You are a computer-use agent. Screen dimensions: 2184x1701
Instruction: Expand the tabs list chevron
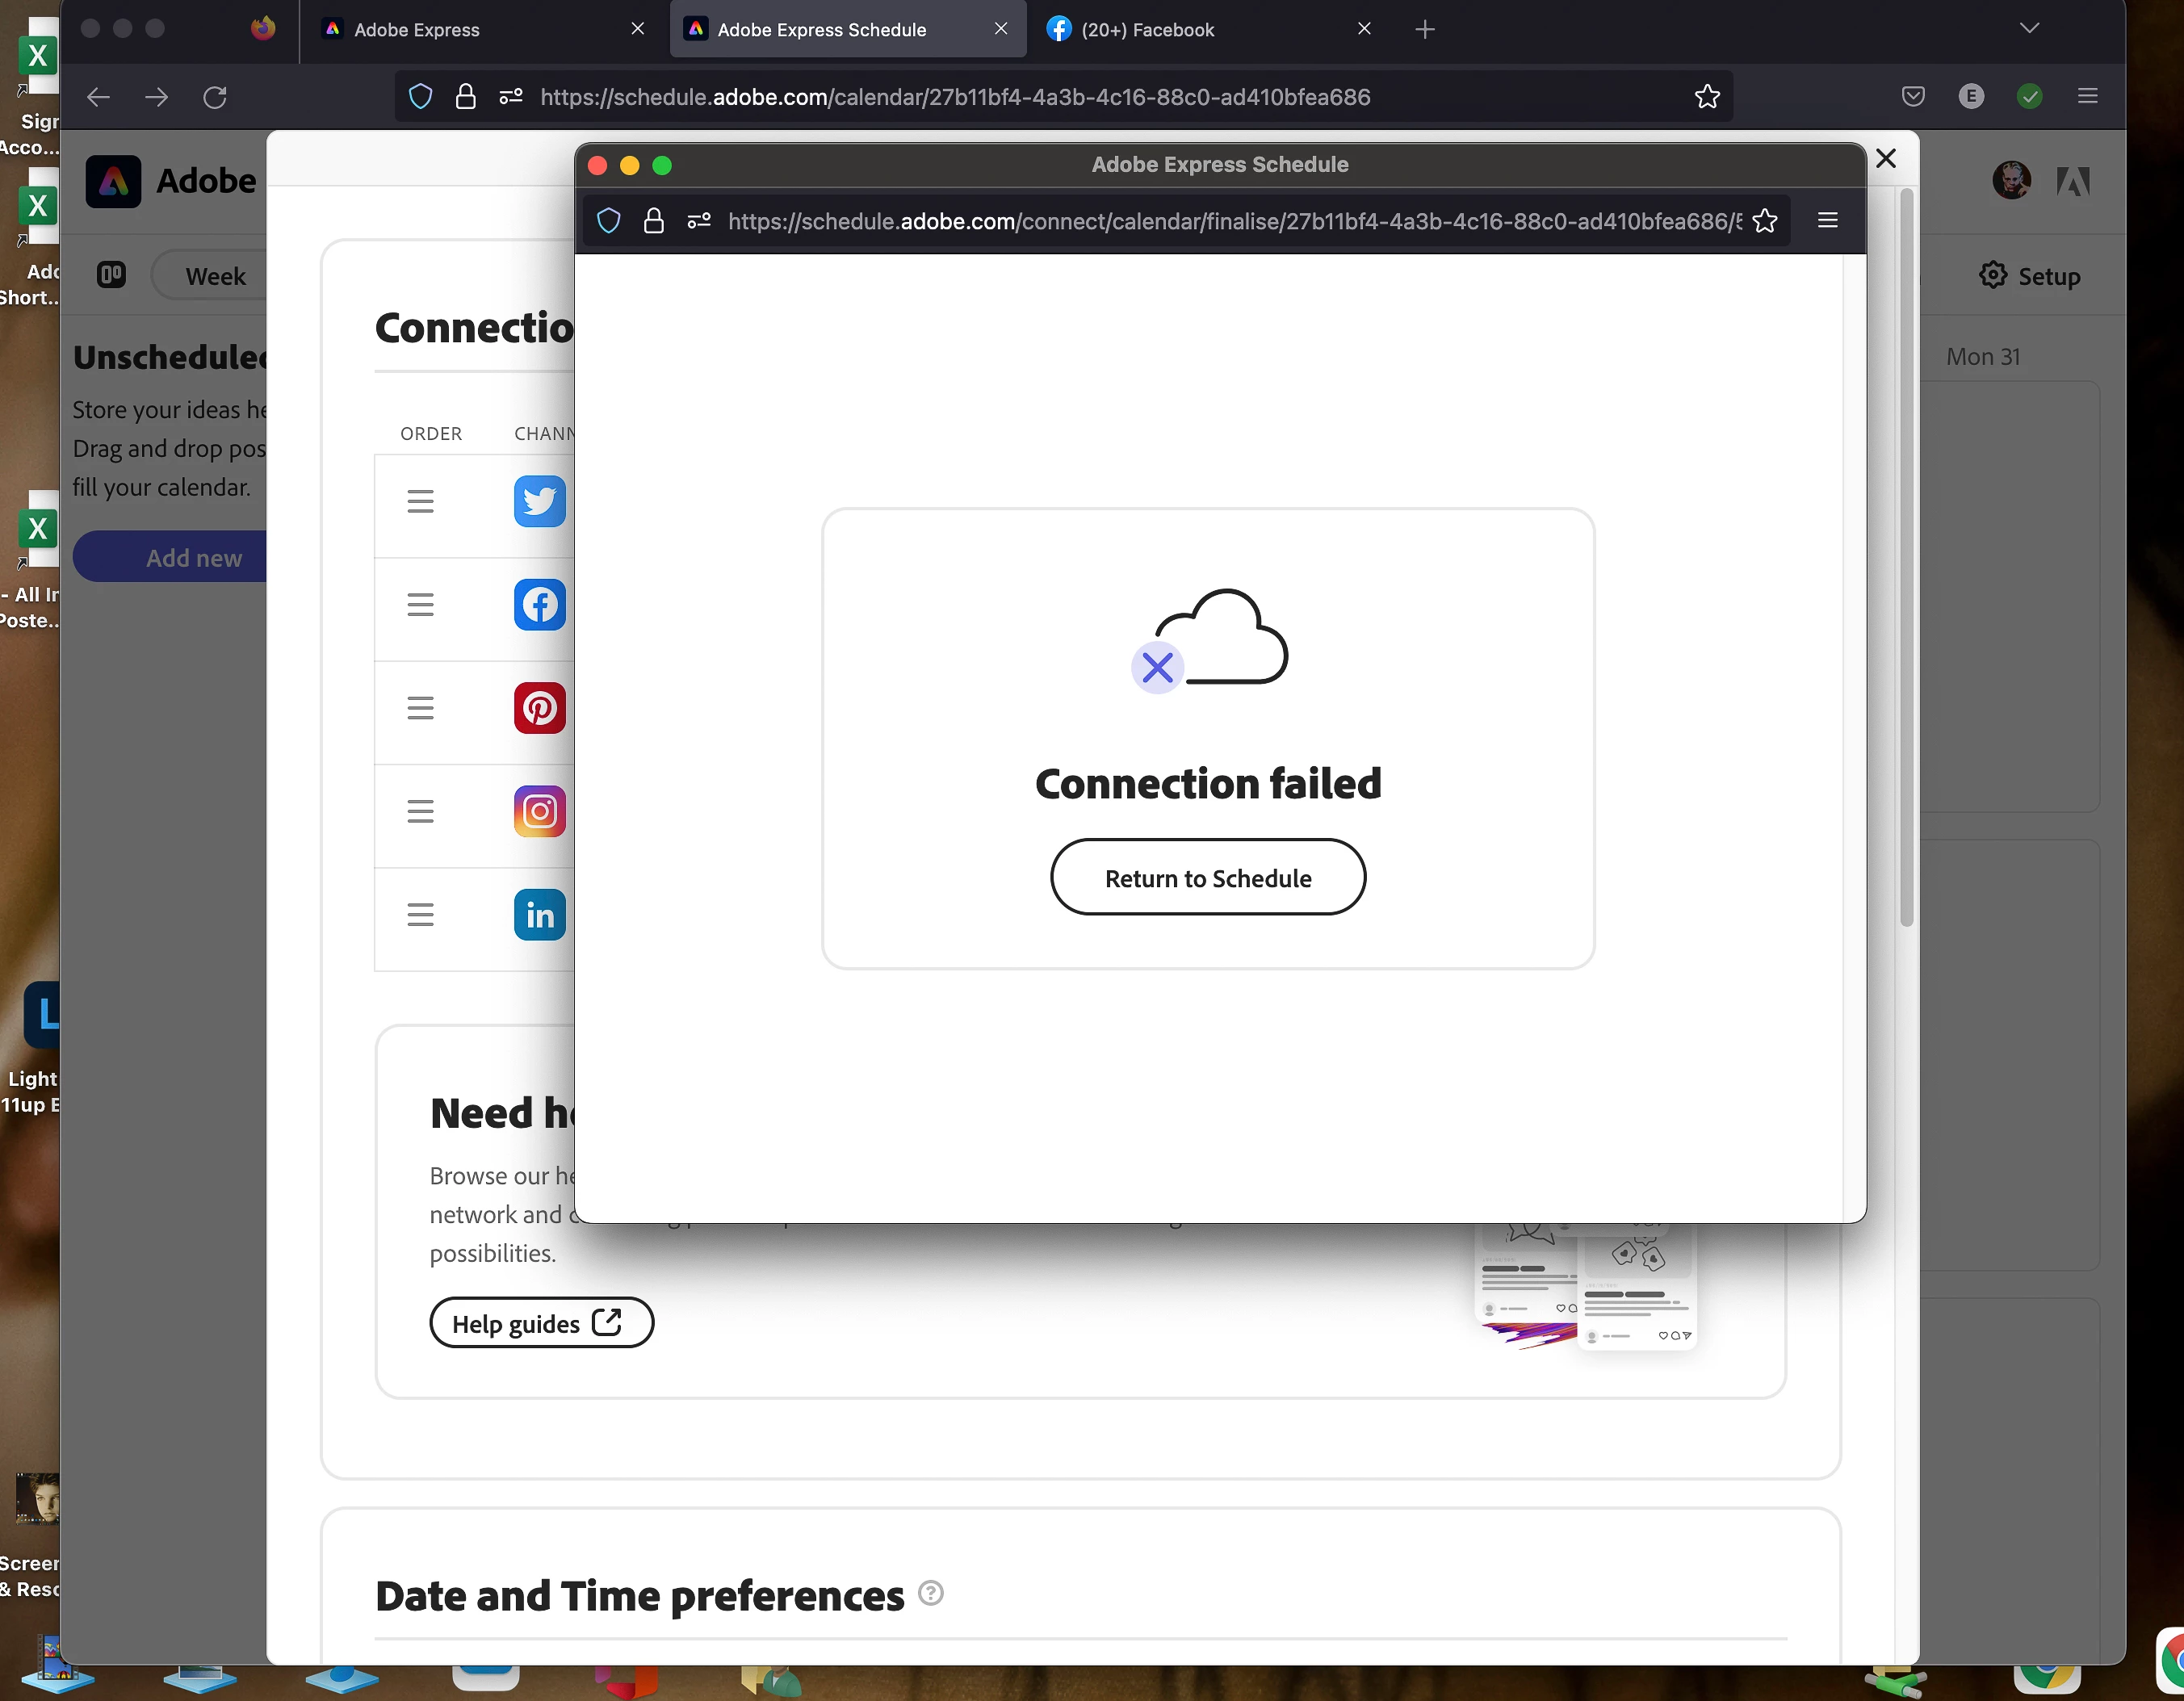tap(2029, 29)
